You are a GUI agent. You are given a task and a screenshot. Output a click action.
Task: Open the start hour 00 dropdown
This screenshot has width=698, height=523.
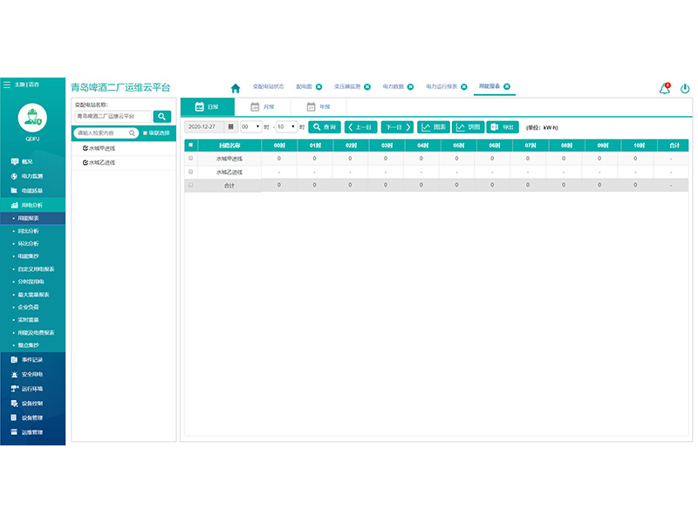click(250, 127)
